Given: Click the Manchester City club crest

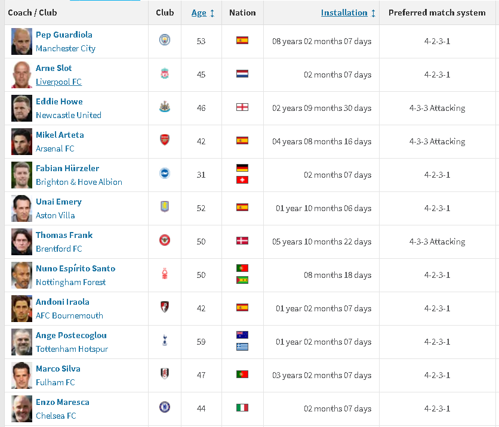Looking at the screenshot, I should point(165,40).
